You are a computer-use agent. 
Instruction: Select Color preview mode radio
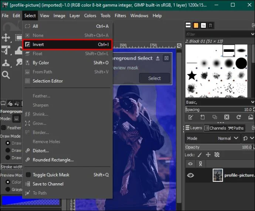[x=8, y=182]
